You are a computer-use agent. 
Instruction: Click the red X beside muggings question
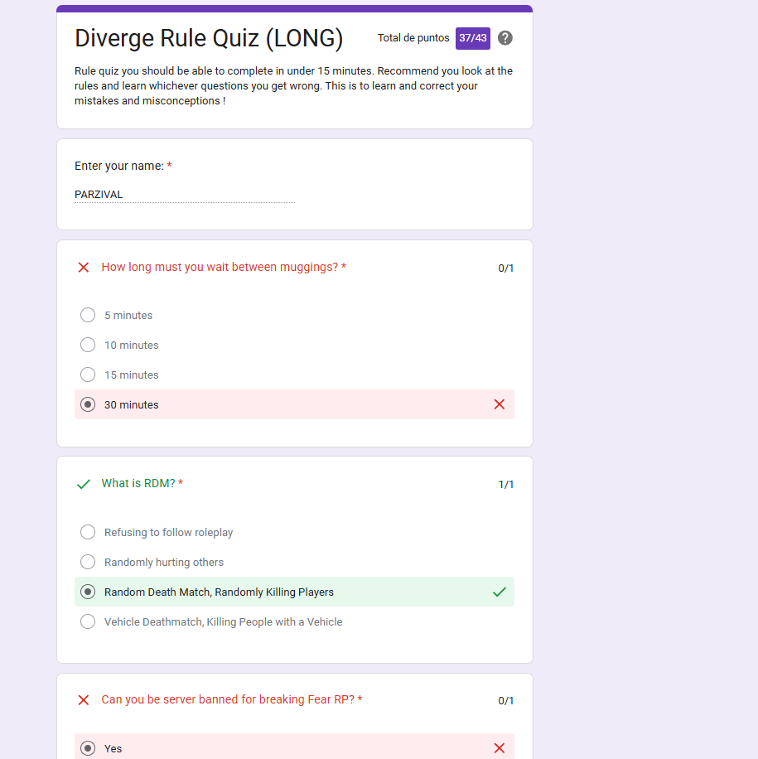83,268
